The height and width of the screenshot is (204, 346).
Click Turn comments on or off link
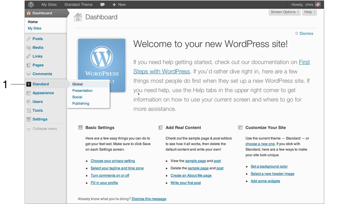110,175
